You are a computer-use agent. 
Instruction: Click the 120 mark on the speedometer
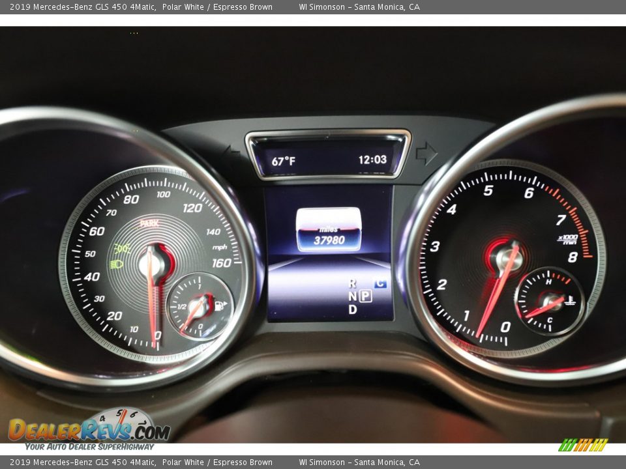pyautogui.click(x=192, y=208)
